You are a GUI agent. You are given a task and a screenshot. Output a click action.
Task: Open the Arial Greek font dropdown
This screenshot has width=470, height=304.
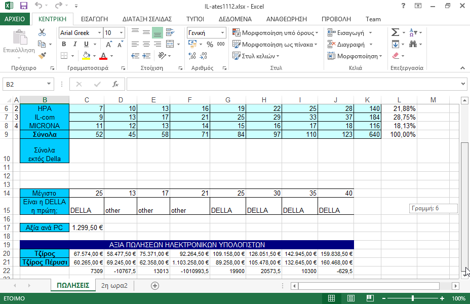[x=99, y=32]
